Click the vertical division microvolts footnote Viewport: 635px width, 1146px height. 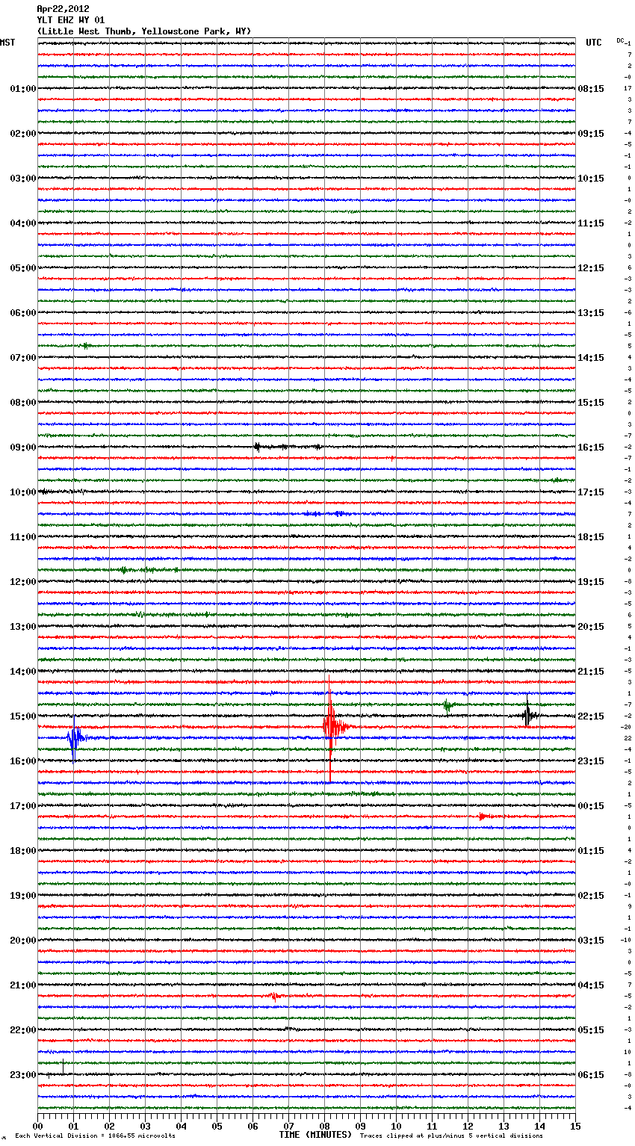pos(95,1136)
